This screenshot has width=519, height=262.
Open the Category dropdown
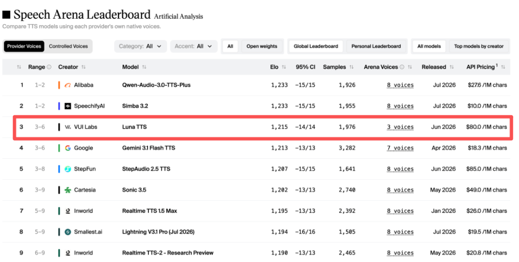click(140, 46)
